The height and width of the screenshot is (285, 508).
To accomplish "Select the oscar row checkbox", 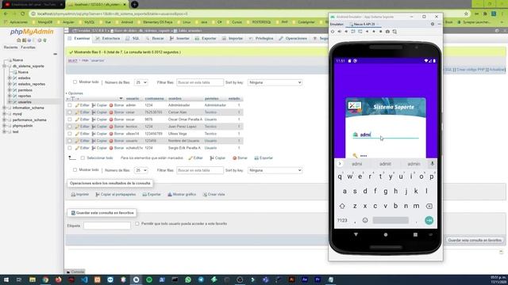I will coord(70,120).
